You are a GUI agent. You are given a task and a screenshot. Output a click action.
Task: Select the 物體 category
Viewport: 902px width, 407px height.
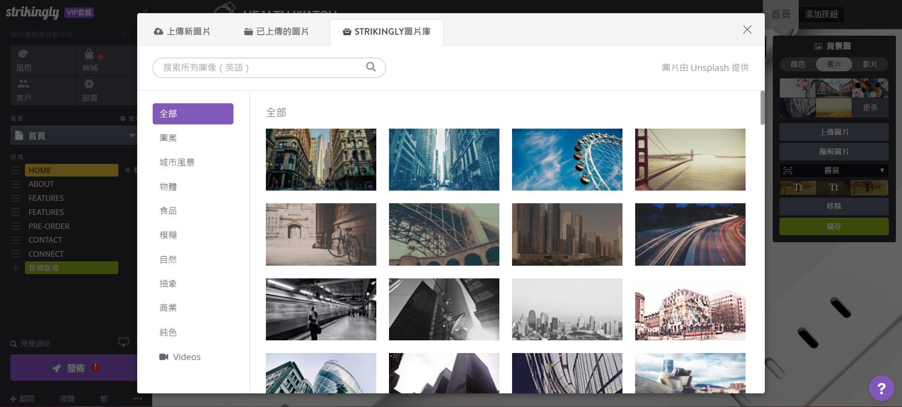[168, 187]
